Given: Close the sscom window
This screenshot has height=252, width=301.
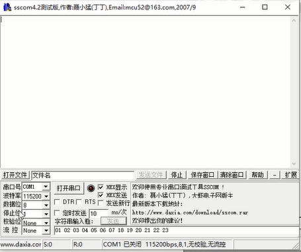Looking at the screenshot, I should 288,7.
